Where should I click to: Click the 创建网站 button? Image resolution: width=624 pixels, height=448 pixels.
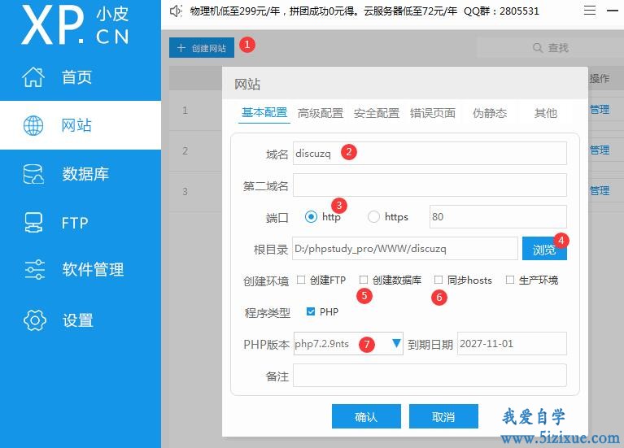click(x=202, y=48)
